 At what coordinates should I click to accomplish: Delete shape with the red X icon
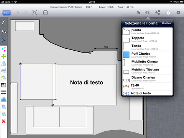coord(4,121)
